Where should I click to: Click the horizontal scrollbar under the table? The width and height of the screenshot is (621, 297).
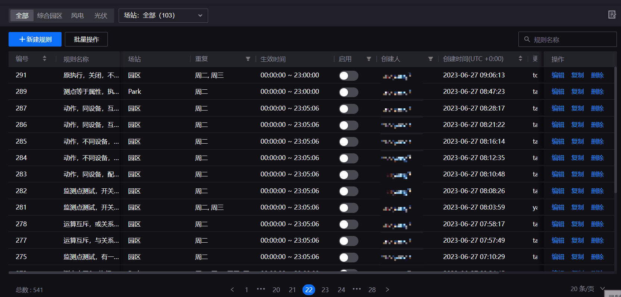(x=254, y=272)
